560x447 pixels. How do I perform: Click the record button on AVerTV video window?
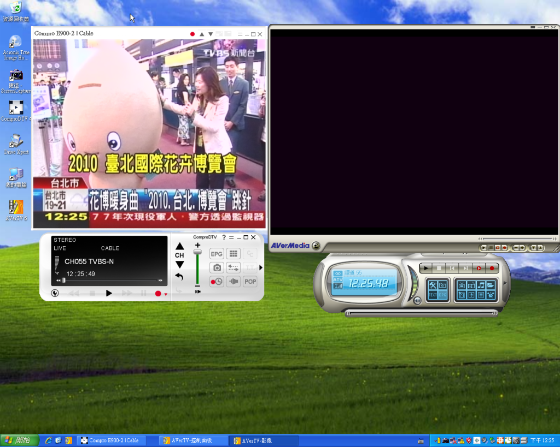505,248
